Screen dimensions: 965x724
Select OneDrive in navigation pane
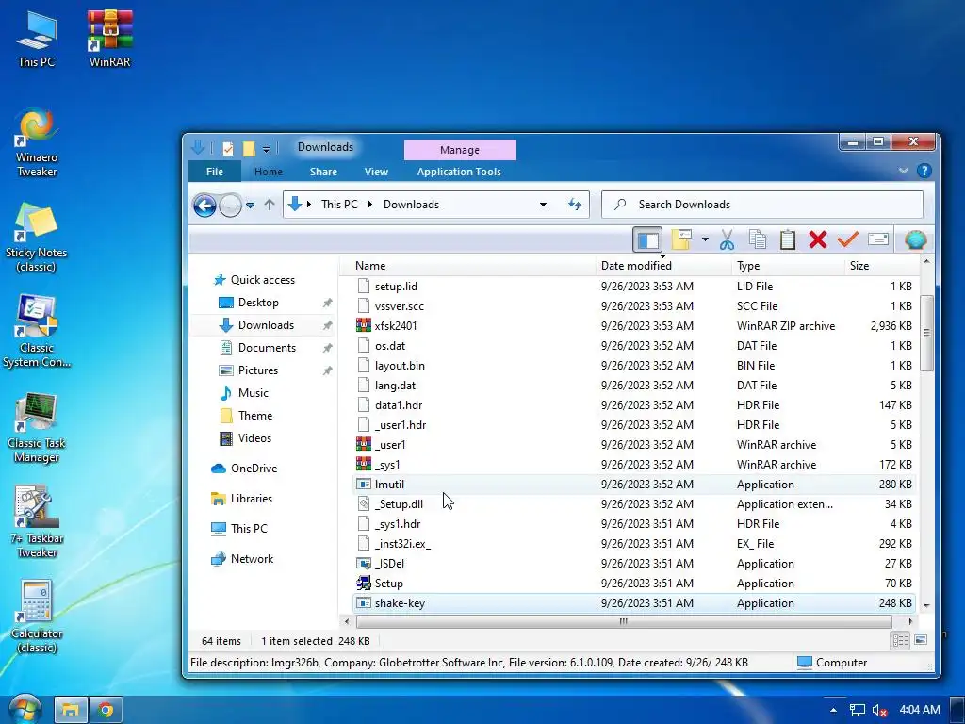(x=254, y=469)
